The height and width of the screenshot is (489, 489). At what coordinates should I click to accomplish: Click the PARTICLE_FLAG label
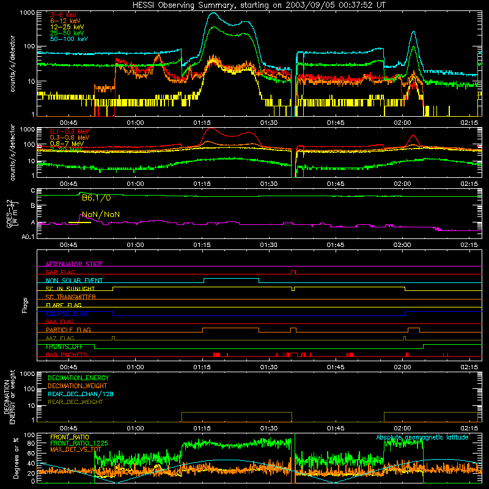click(68, 329)
